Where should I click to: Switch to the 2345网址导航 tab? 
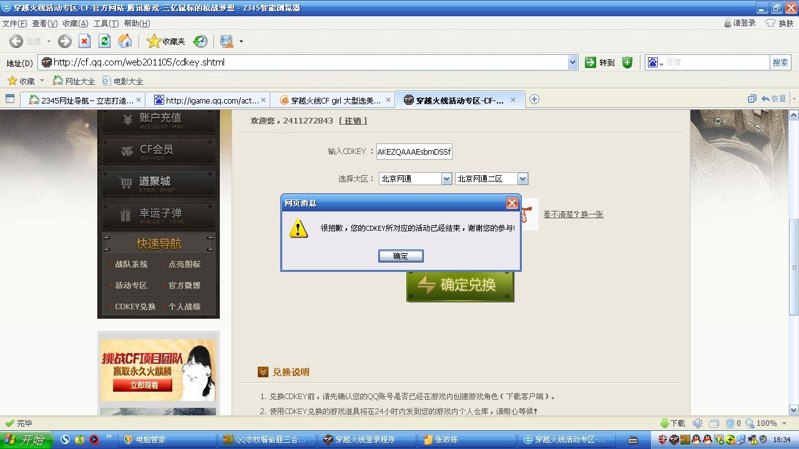coord(82,100)
